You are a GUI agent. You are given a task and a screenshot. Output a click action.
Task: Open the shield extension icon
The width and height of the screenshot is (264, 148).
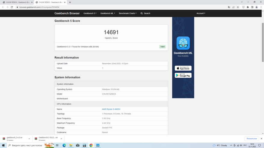coord(243,7)
